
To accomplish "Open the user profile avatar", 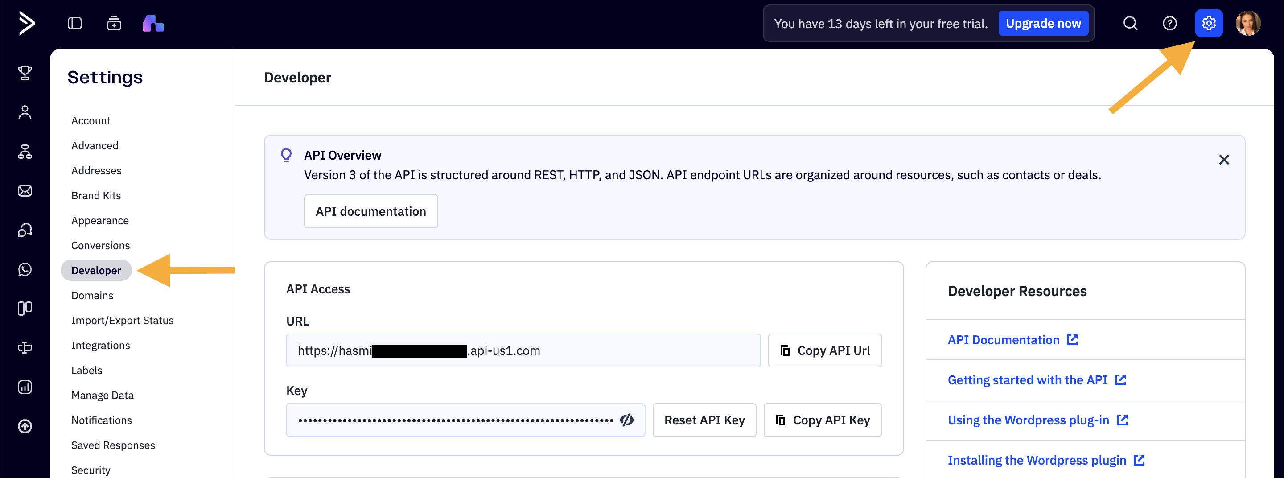I will [x=1247, y=24].
